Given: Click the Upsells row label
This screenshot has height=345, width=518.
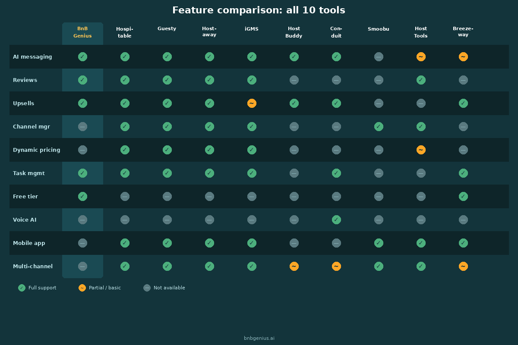Looking at the screenshot, I should (x=23, y=103).
